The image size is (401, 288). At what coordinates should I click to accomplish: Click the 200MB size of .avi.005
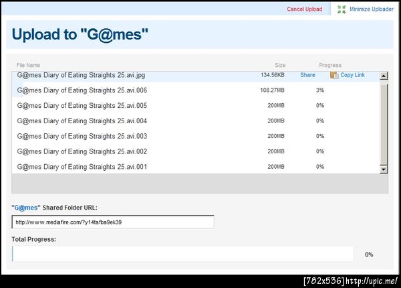point(276,106)
